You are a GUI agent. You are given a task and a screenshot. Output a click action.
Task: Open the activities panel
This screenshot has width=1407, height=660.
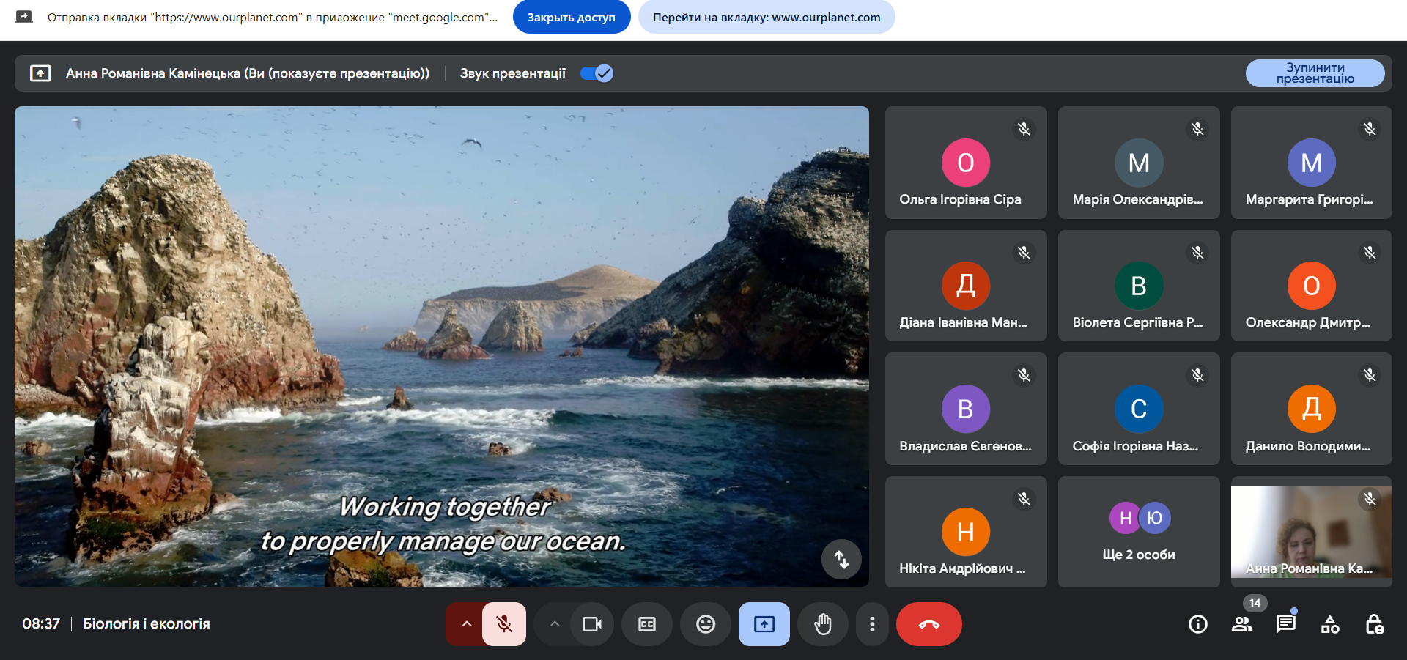coord(1329,624)
